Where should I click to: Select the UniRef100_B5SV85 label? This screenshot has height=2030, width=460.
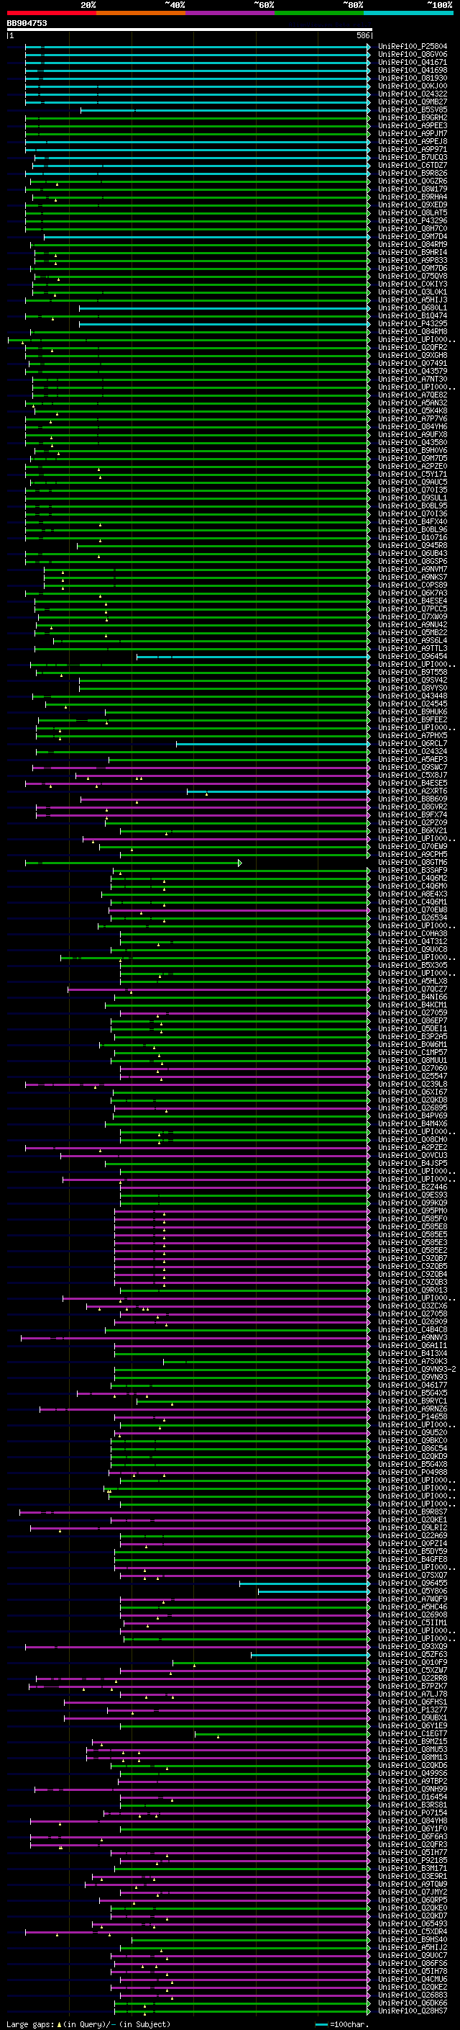click(x=412, y=109)
